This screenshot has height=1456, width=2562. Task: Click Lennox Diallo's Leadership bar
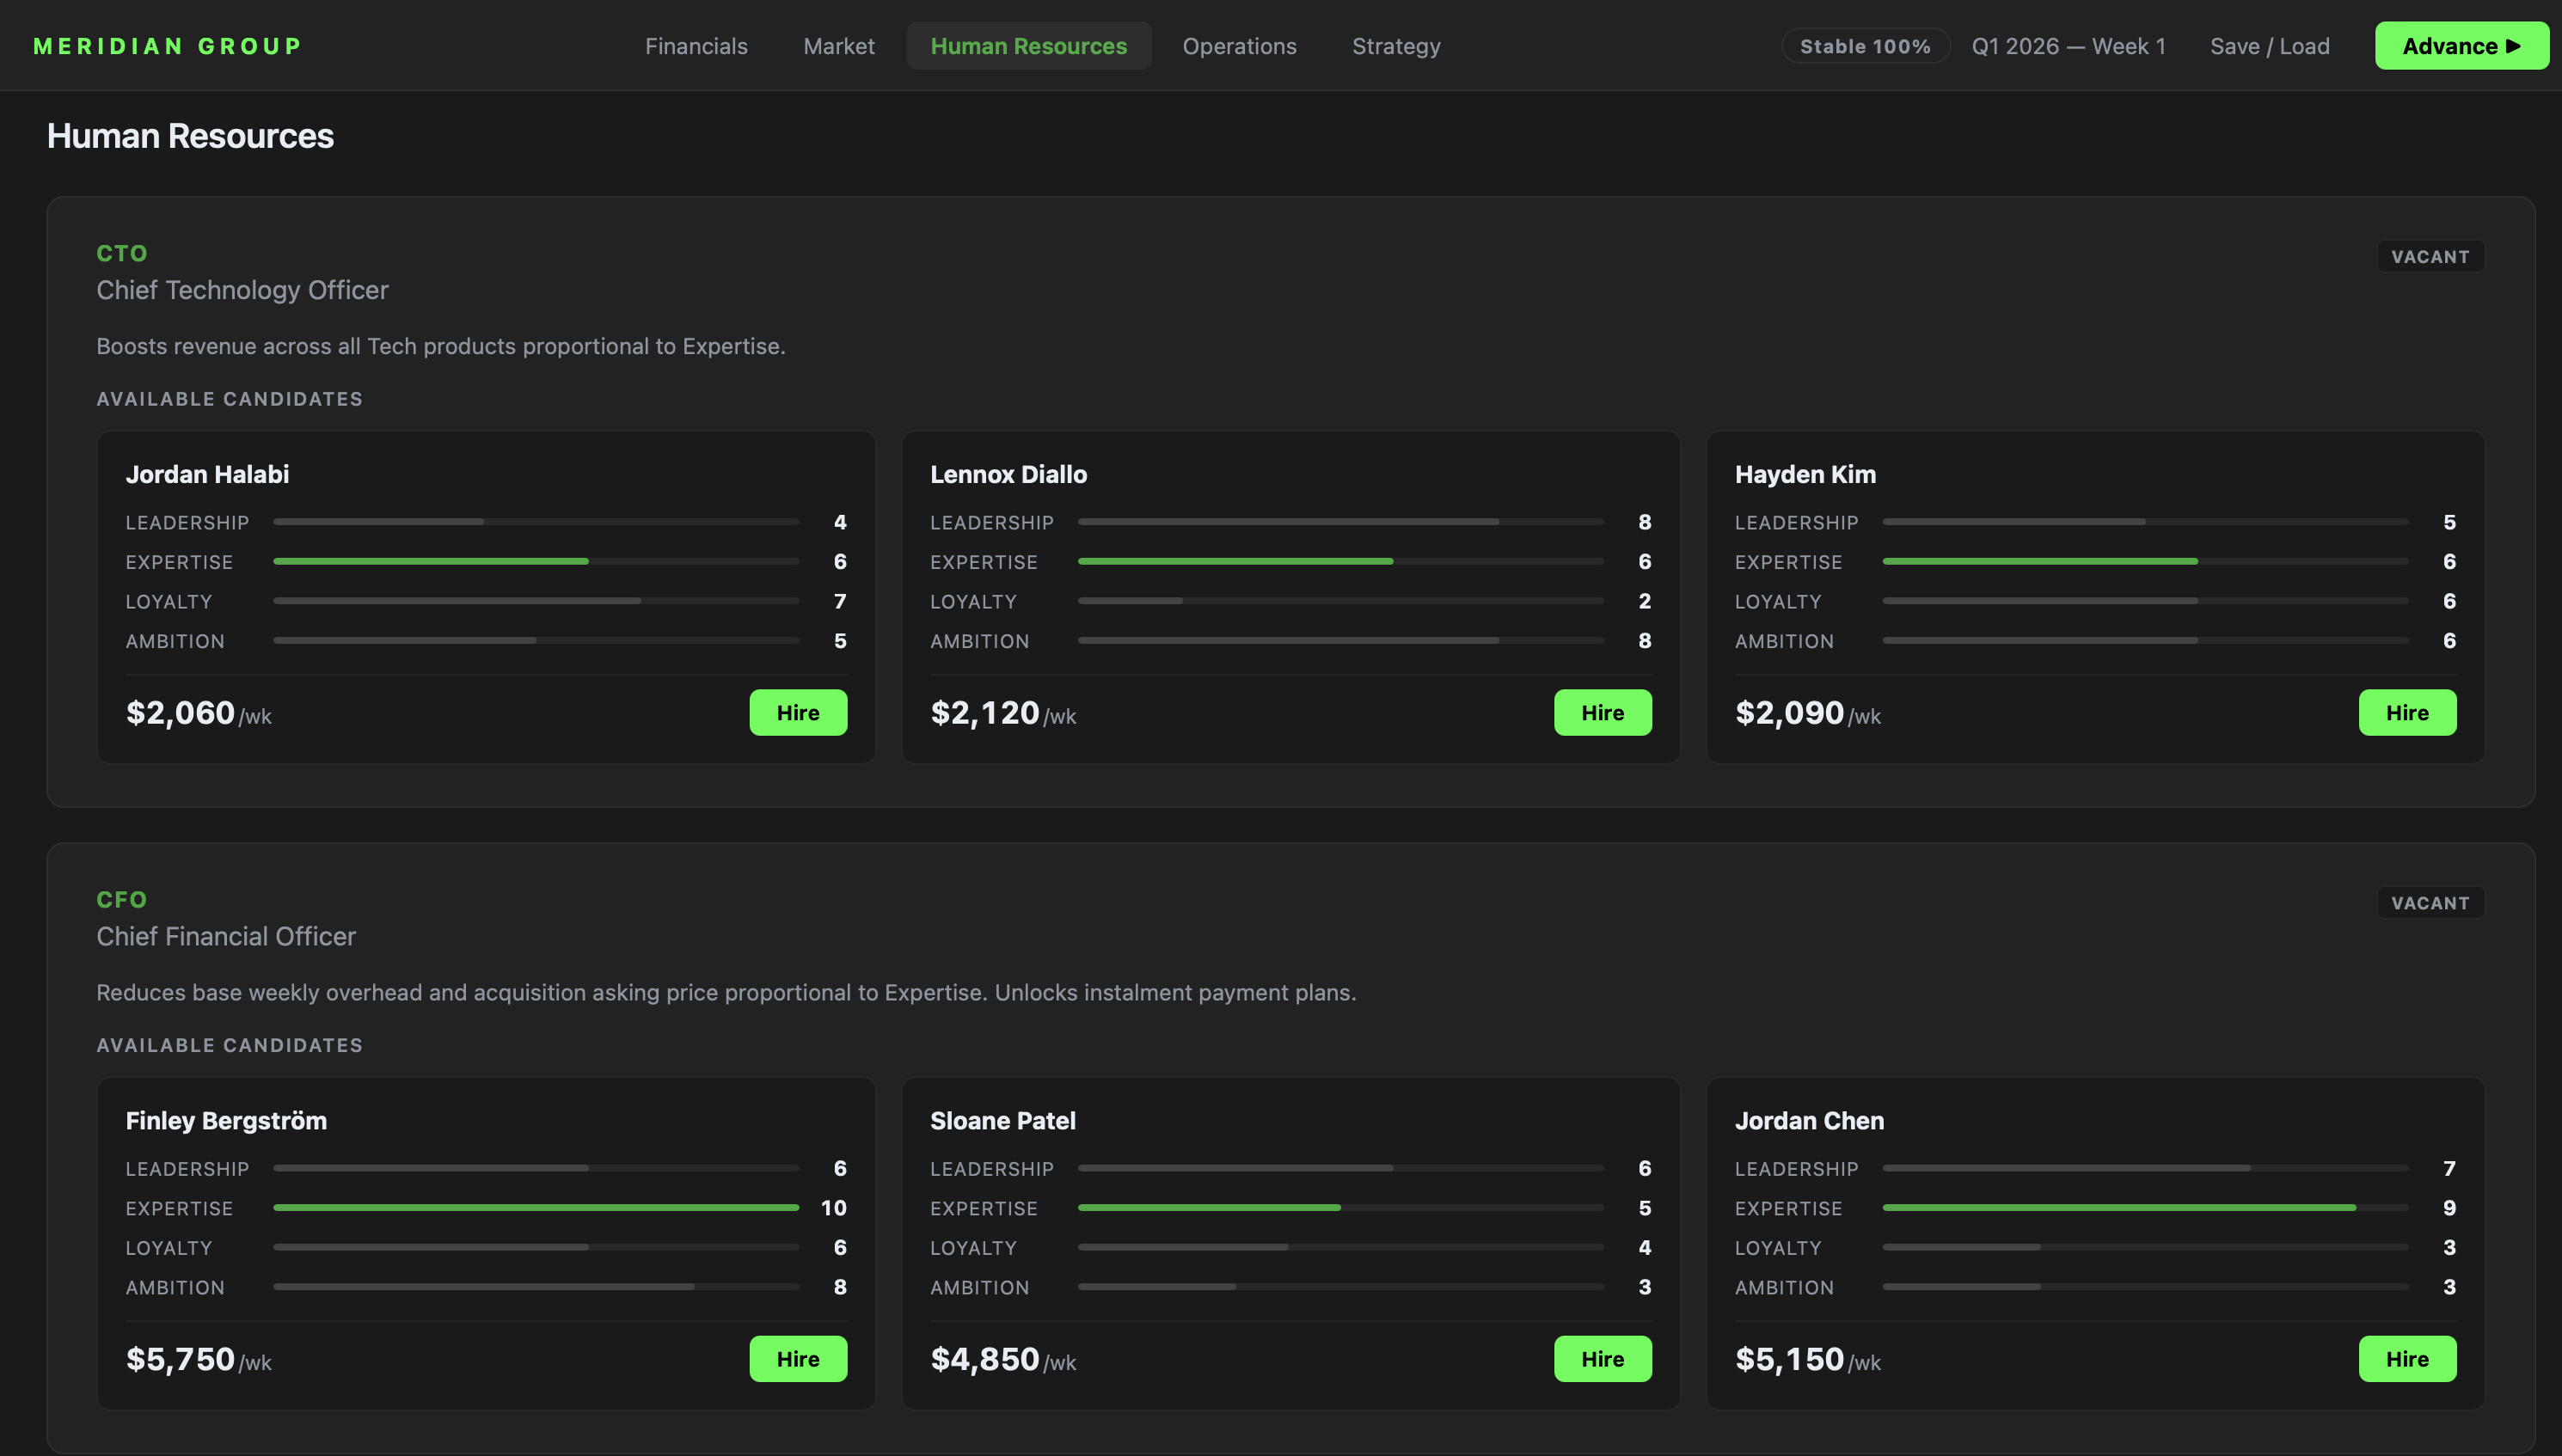click(1340, 522)
